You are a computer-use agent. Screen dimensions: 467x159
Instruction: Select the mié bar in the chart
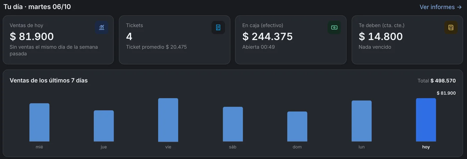[39, 123]
